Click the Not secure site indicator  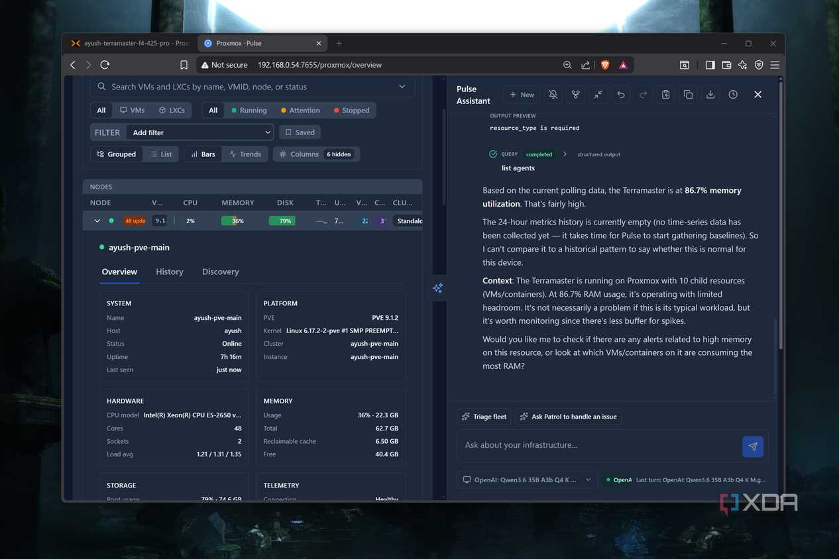tap(224, 65)
